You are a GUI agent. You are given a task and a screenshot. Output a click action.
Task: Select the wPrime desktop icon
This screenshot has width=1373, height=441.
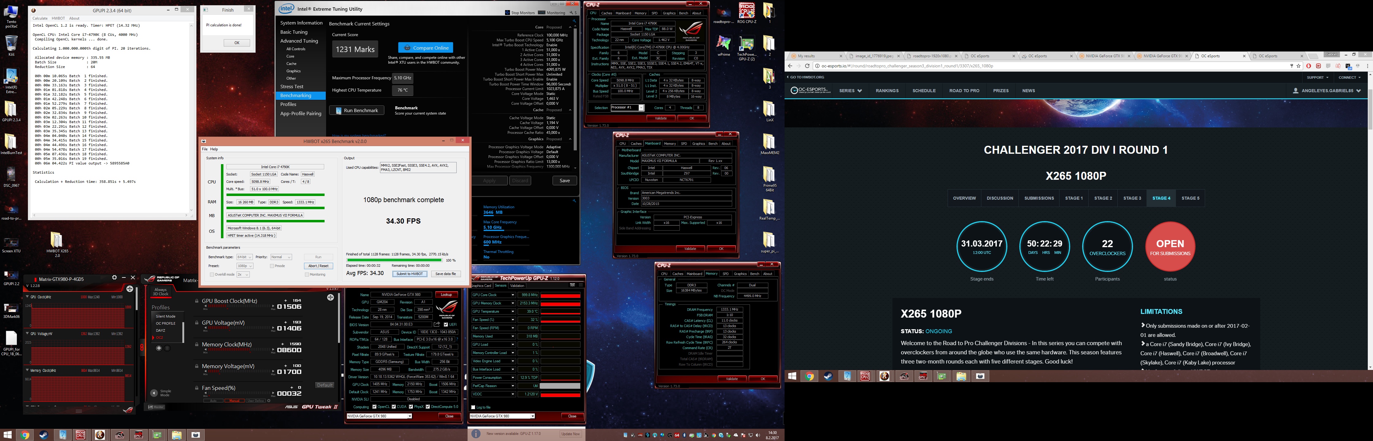coord(723,46)
